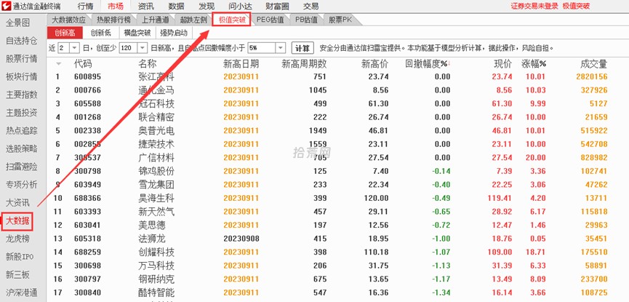Switch to the PB估值 tab
The width and height of the screenshot is (629, 302).
click(306, 20)
